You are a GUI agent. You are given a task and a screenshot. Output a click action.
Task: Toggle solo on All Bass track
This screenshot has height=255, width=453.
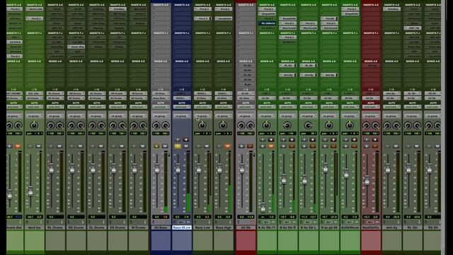click(x=156, y=147)
